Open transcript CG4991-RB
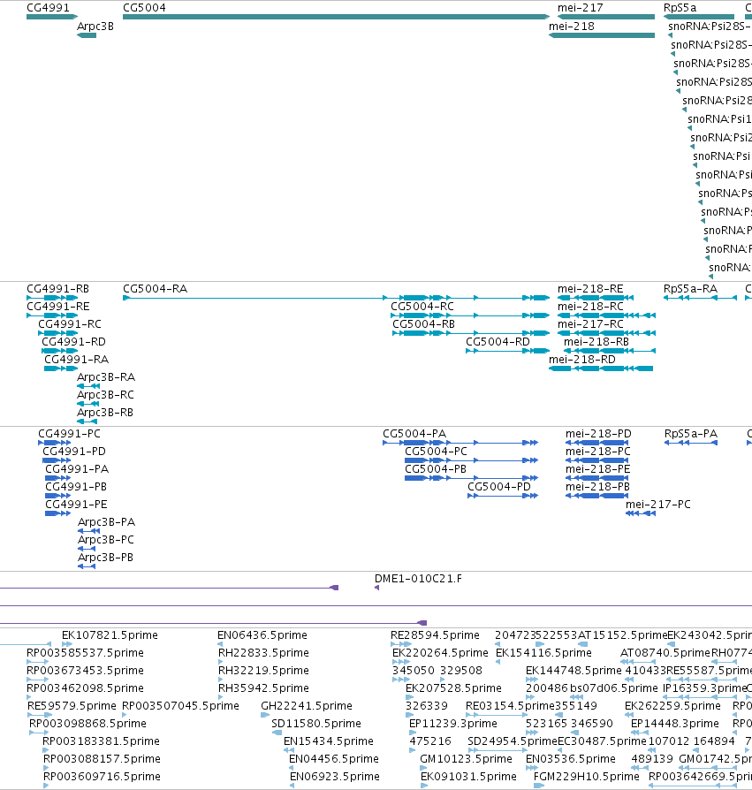 pyautogui.click(x=58, y=289)
